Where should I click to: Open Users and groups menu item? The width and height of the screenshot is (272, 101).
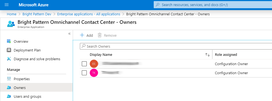(x=27, y=96)
